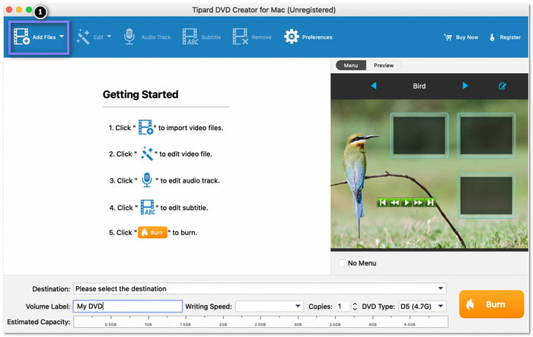Open Preferences gear icon
The image size is (533, 337).
point(292,37)
